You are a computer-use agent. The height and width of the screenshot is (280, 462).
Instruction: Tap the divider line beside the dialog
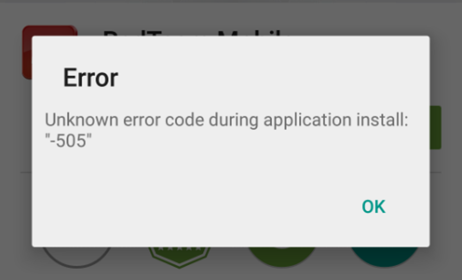tap(26, 172)
